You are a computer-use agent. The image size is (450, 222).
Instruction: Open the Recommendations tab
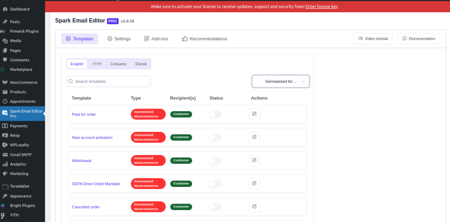205,39
